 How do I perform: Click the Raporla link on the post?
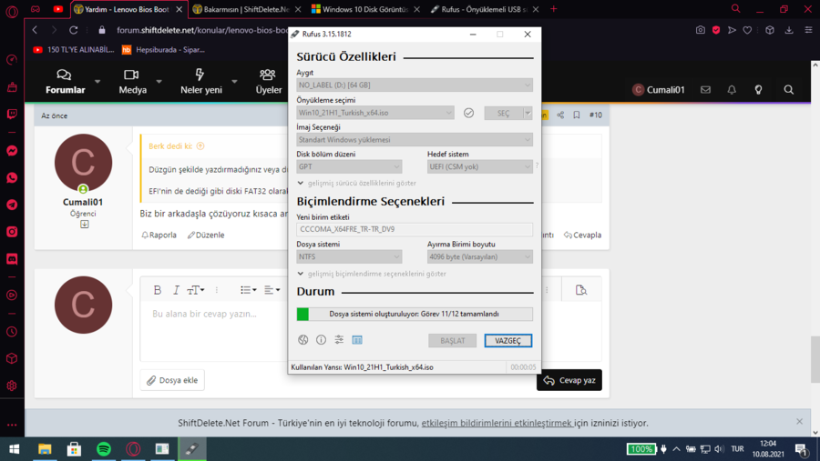pos(159,235)
